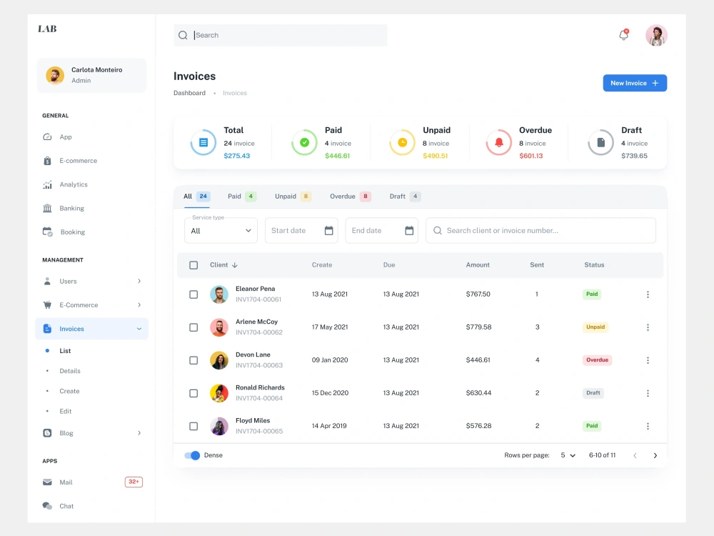The image size is (714, 536).
Task: Open the Mail app in sidebar
Action: 66,482
